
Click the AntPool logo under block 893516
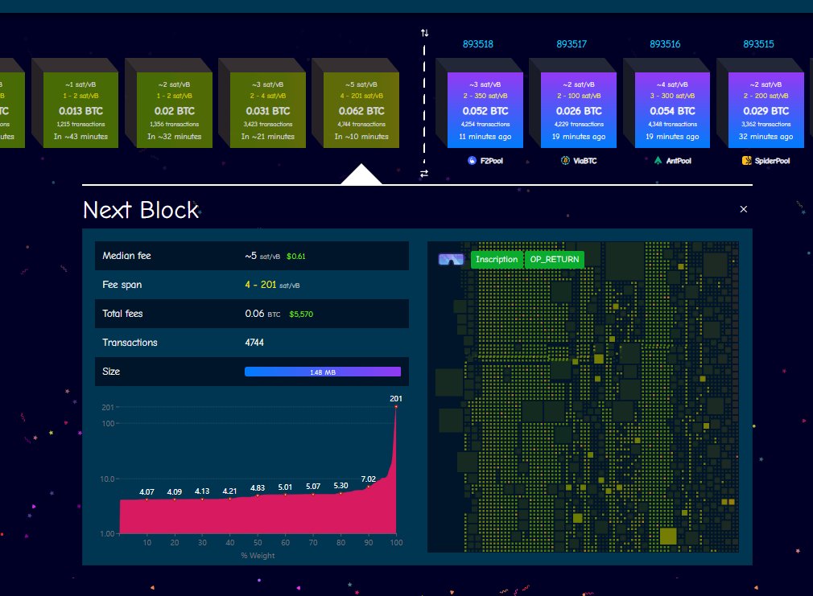coord(657,160)
